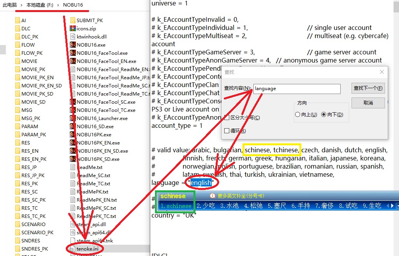The height and width of the screenshot is (256, 399).
Task: Select NOBU16PK.exe icon
Action: click(x=73, y=134)
